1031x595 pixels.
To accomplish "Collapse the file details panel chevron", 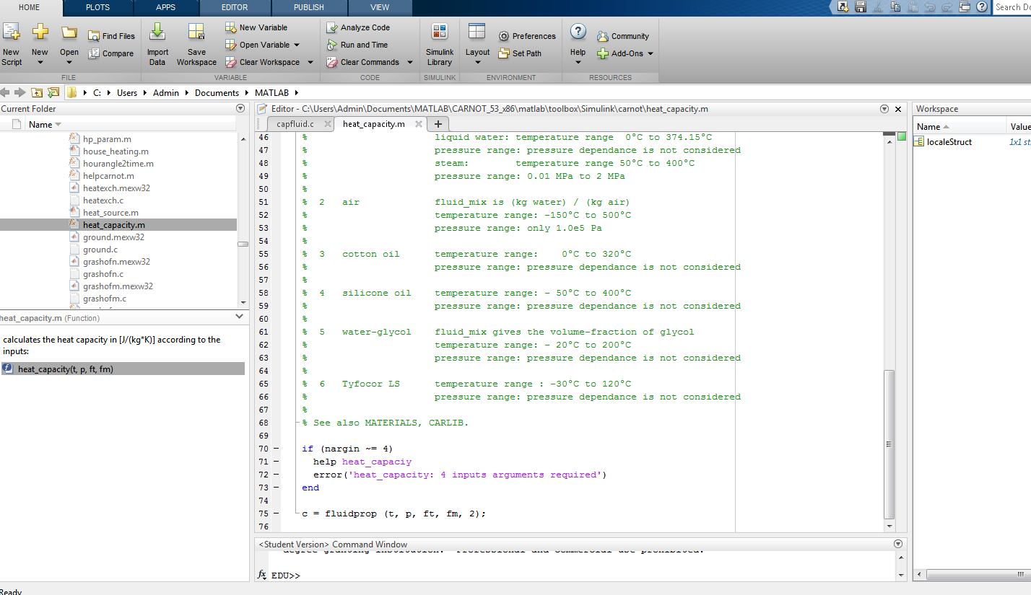I will click(x=240, y=317).
